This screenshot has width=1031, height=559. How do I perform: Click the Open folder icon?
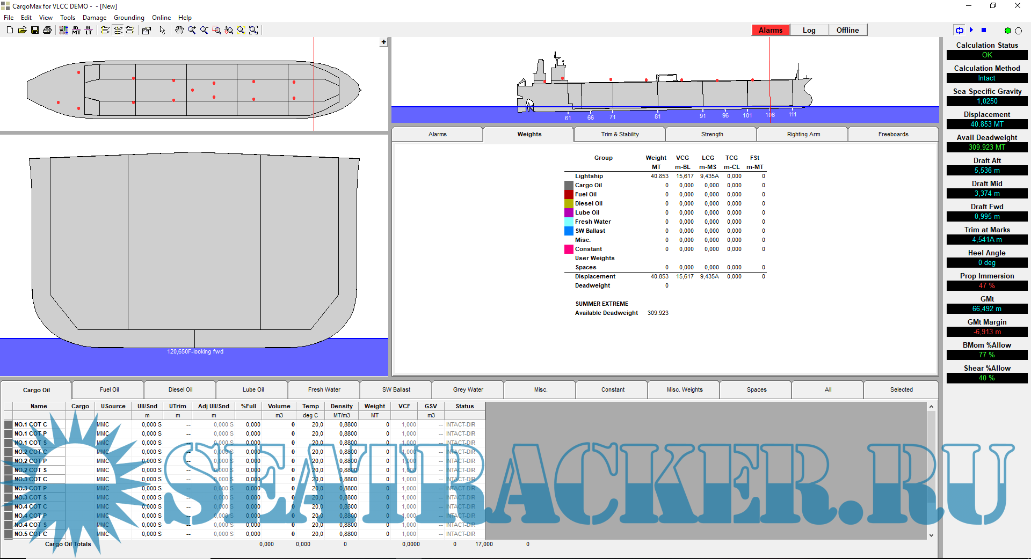coord(22,30)
